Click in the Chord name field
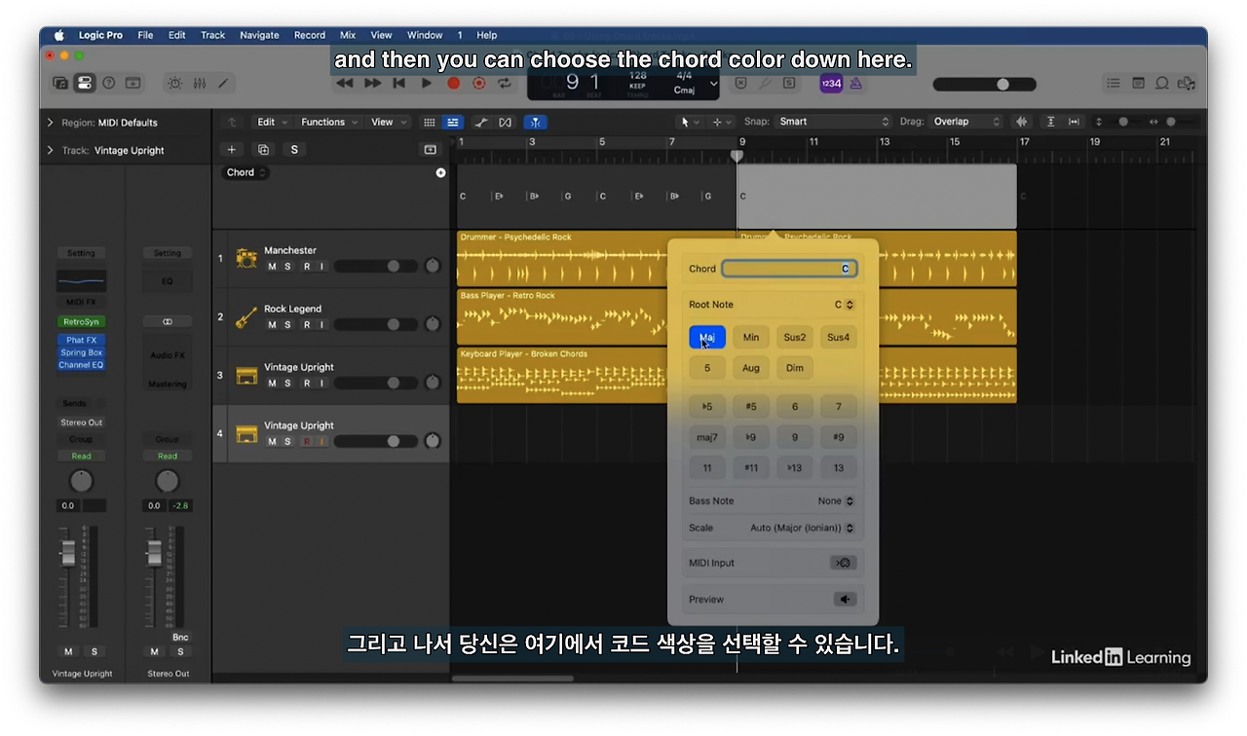Viewport: 1247px width, 736px height. 789,269
